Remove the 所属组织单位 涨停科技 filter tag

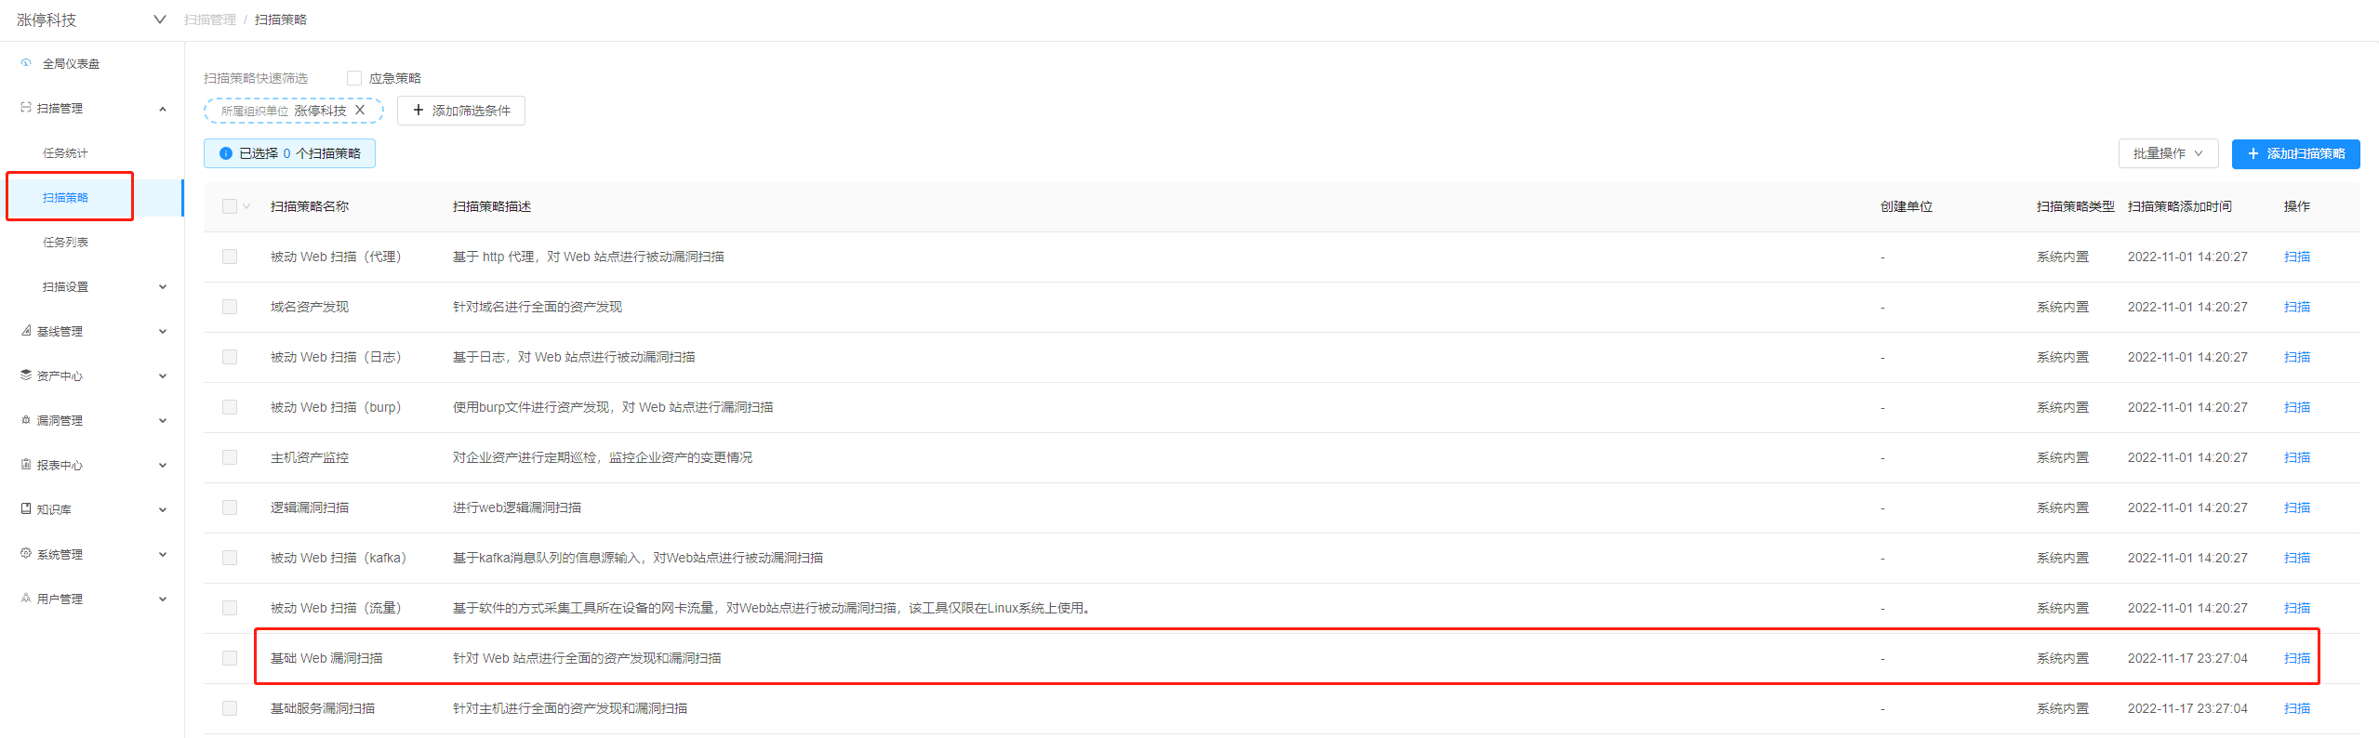[x=360, y=111]
